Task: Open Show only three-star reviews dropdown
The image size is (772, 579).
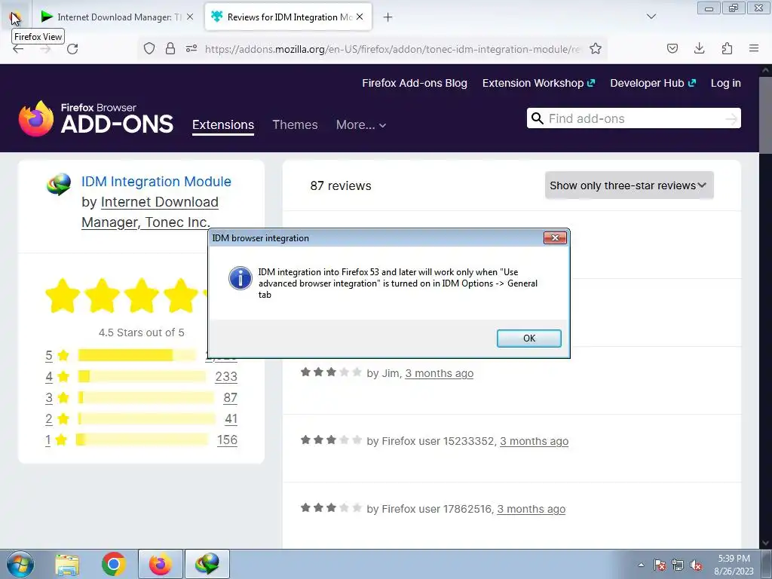Action: tap(630, 185)
